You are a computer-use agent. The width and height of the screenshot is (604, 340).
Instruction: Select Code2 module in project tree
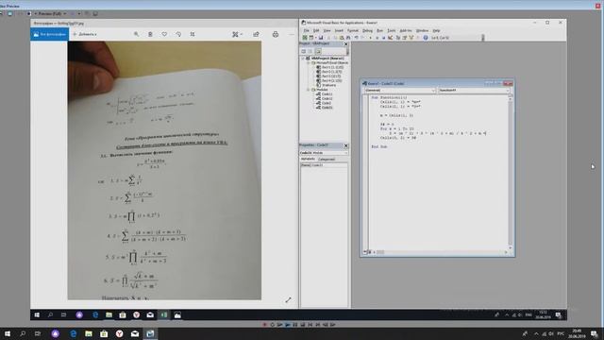click(327, 103)
